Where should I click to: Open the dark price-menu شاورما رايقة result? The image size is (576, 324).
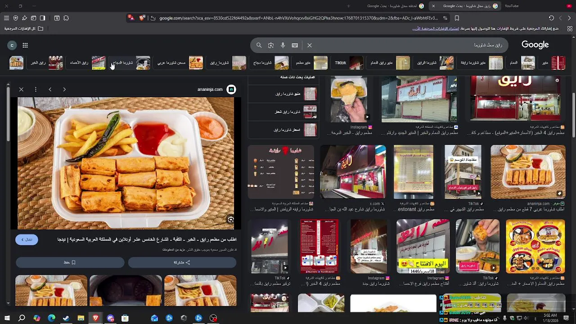(281, 172)
